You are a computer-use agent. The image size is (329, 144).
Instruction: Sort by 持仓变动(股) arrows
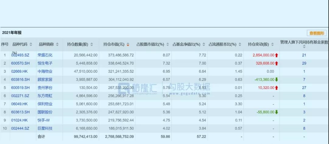coord(272,44)
